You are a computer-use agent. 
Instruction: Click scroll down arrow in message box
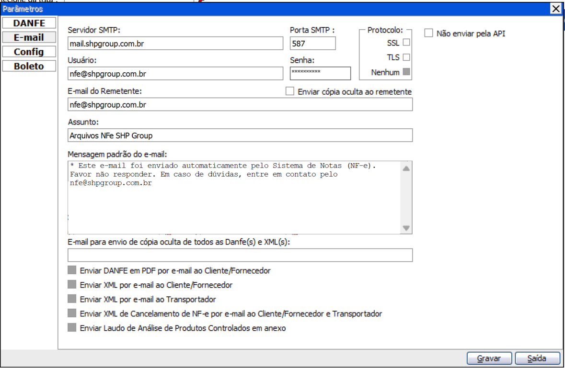click(406, 229)
